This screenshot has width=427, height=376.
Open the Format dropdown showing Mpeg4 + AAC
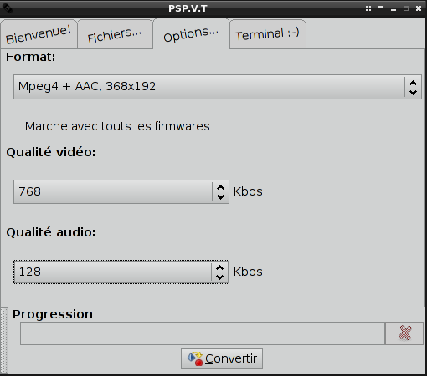(x=218, y=87)
